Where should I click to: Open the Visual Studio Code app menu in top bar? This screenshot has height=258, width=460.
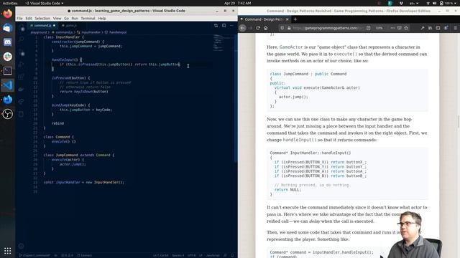45,3
